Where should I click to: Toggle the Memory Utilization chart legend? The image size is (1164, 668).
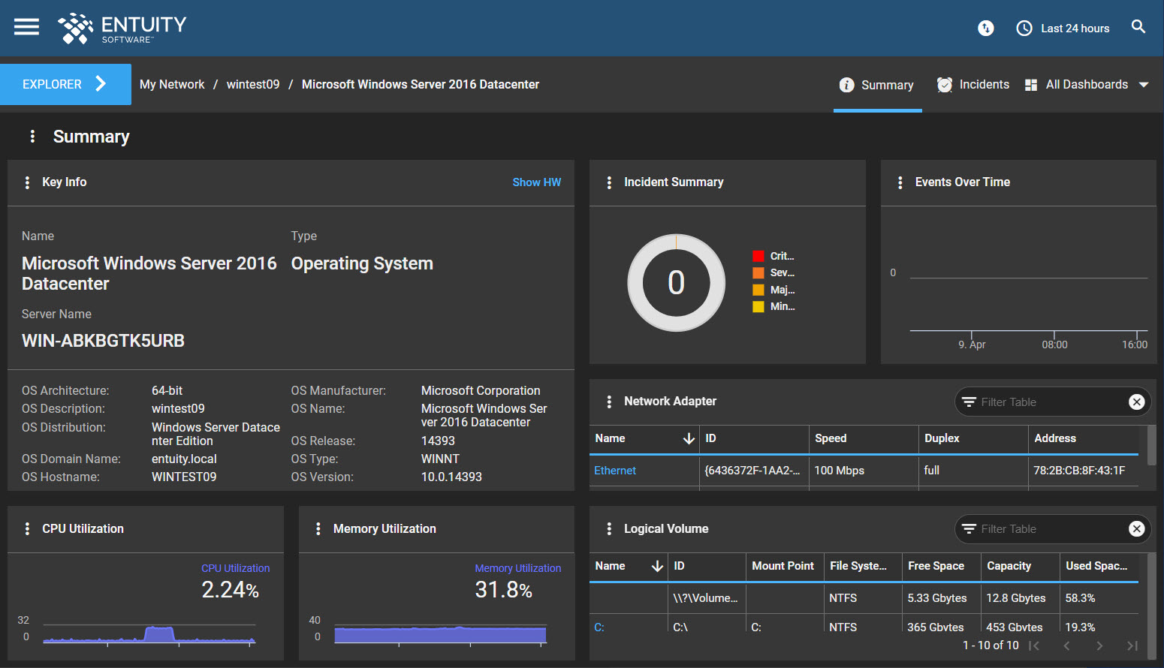click(517, 568)
